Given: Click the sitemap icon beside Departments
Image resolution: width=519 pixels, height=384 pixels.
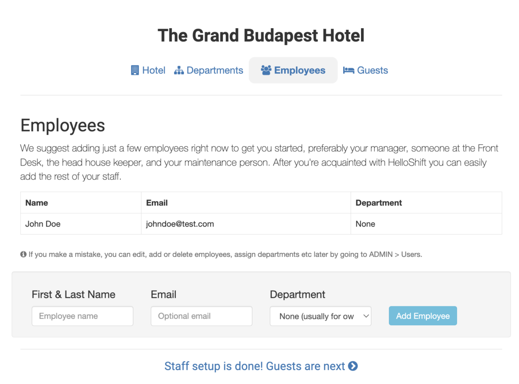Looking at the screenshot, I should pos(179,70).
